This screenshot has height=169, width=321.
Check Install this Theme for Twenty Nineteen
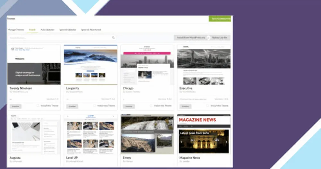point(38,106)
